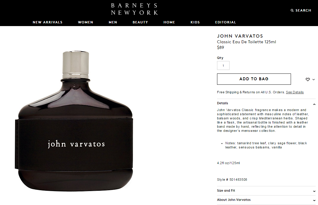Screen dimensions: 318x205
Task: Go to the Men category
Action: coord(113,22)
